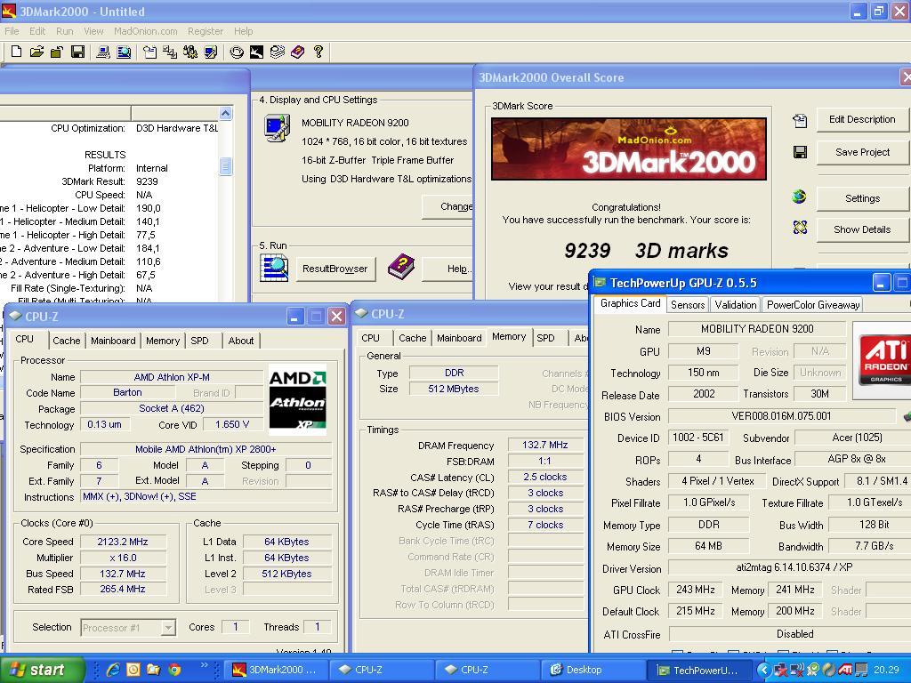
Task: Click the Core Speed 2123.2 MHz field
Action: pyautogui.click(x=123, y=542)
